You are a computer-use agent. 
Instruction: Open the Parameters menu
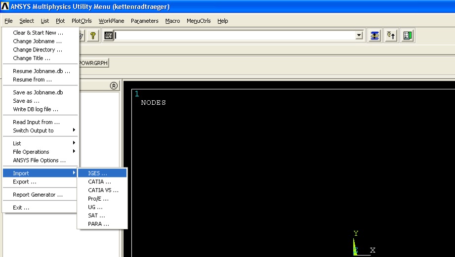pos(145,21)
